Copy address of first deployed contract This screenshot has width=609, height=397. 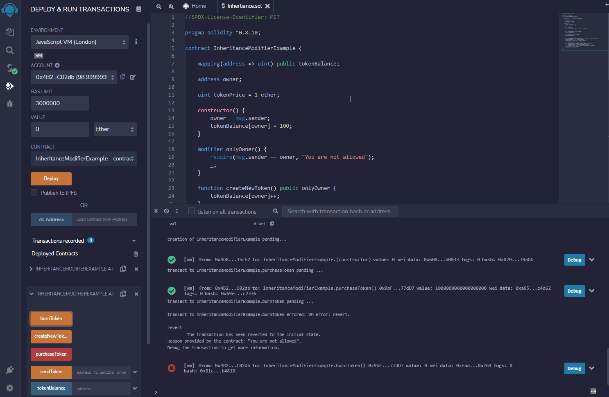pos(123,269)
